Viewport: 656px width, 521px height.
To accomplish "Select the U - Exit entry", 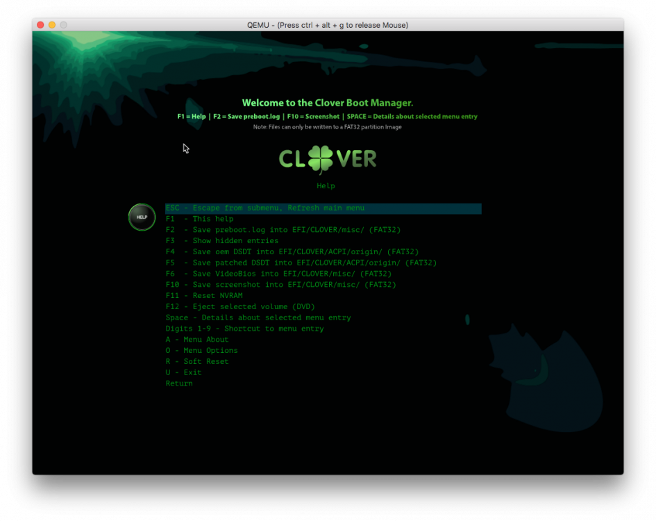I will [x=183, y=372].
